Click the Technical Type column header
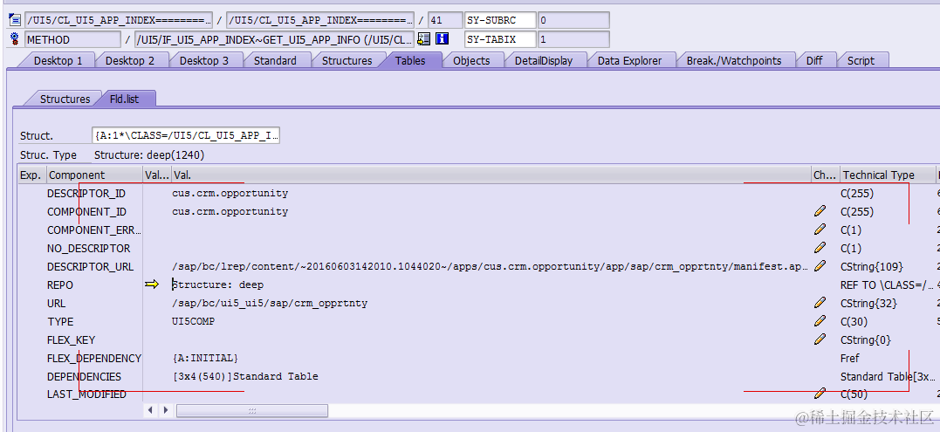 click(888, 175)
